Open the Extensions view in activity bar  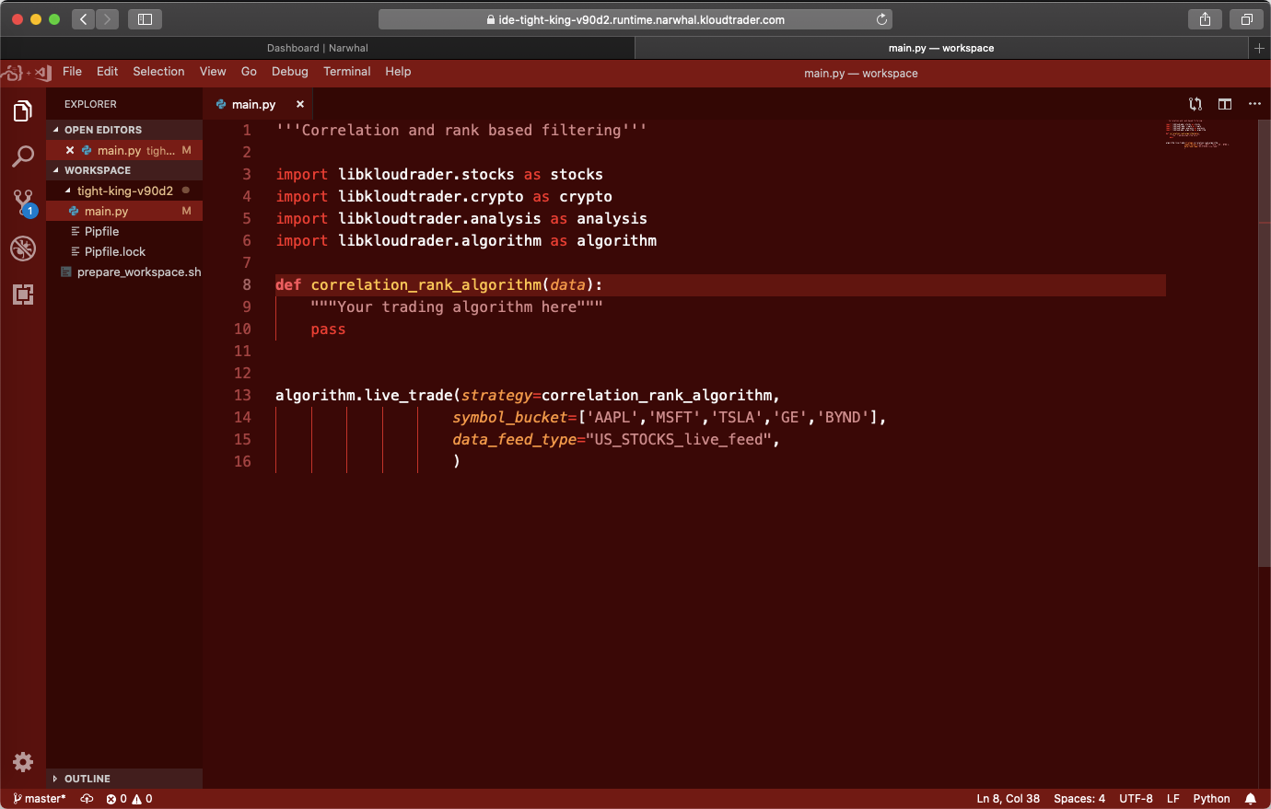click(23, 295)
